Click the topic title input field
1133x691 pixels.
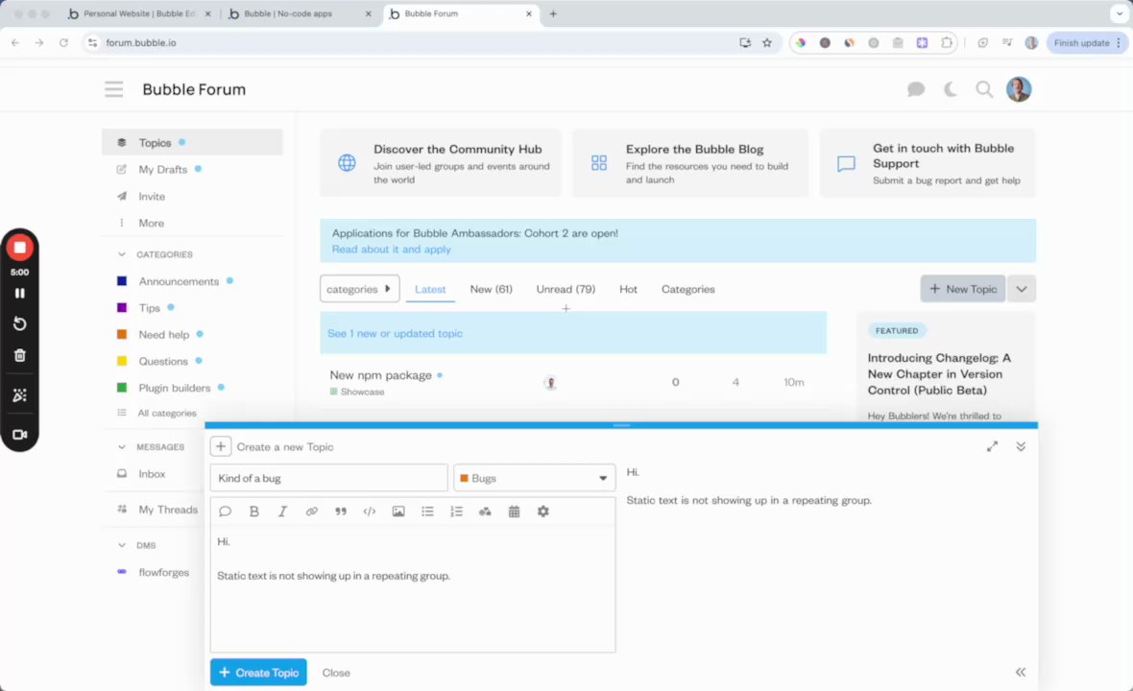tap(328, 478)
